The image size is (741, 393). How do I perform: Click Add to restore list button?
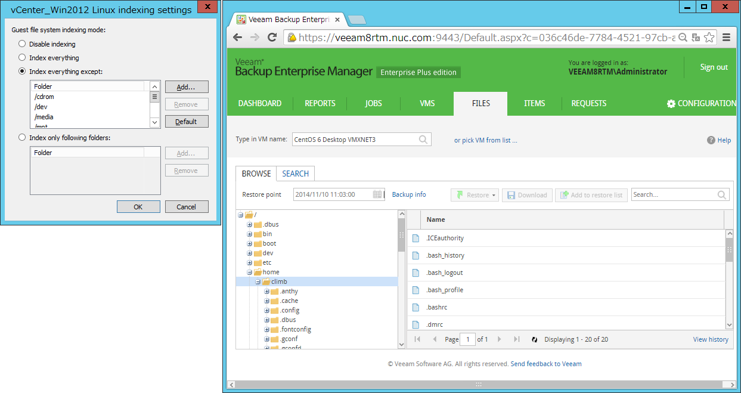(x=591, y=195)
